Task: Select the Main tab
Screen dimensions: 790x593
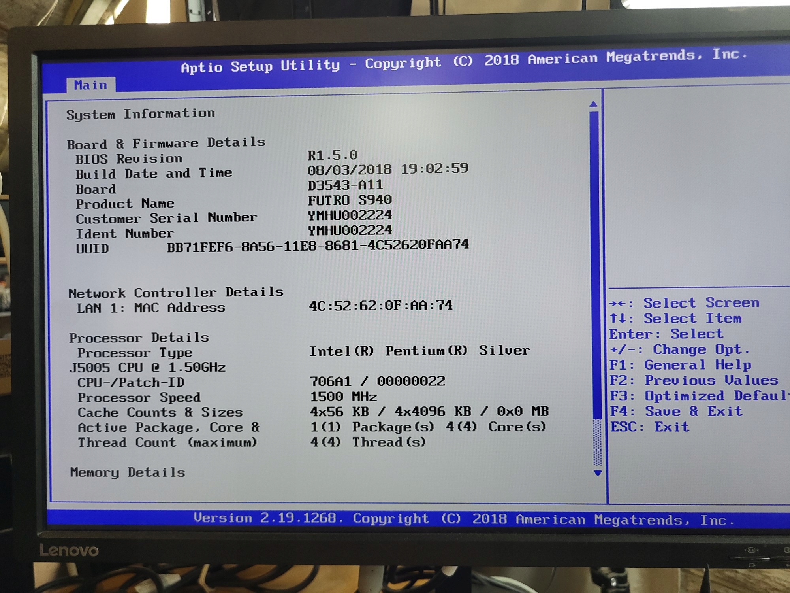Action: 90,85
